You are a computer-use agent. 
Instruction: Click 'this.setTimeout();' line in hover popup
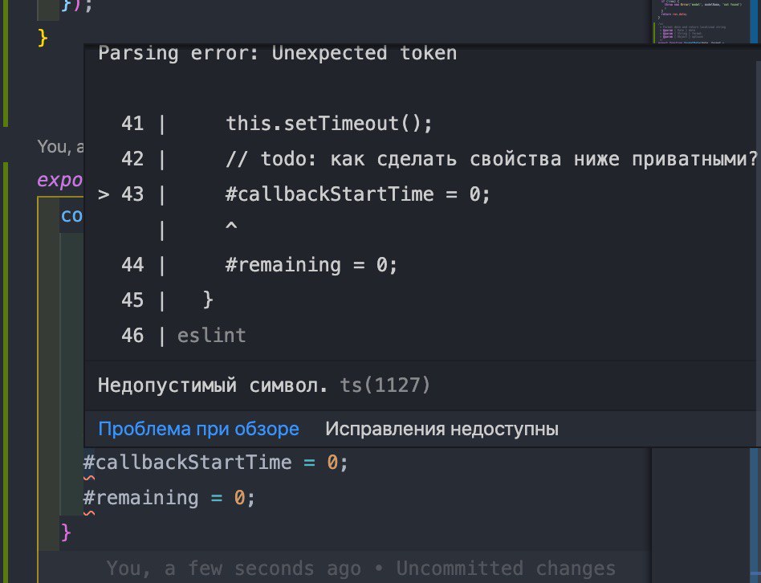point(329,124)
